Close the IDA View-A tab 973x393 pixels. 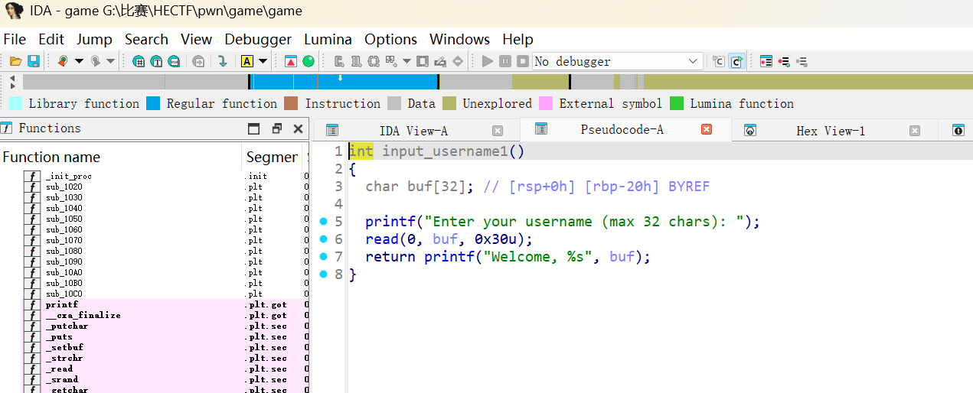498,131
